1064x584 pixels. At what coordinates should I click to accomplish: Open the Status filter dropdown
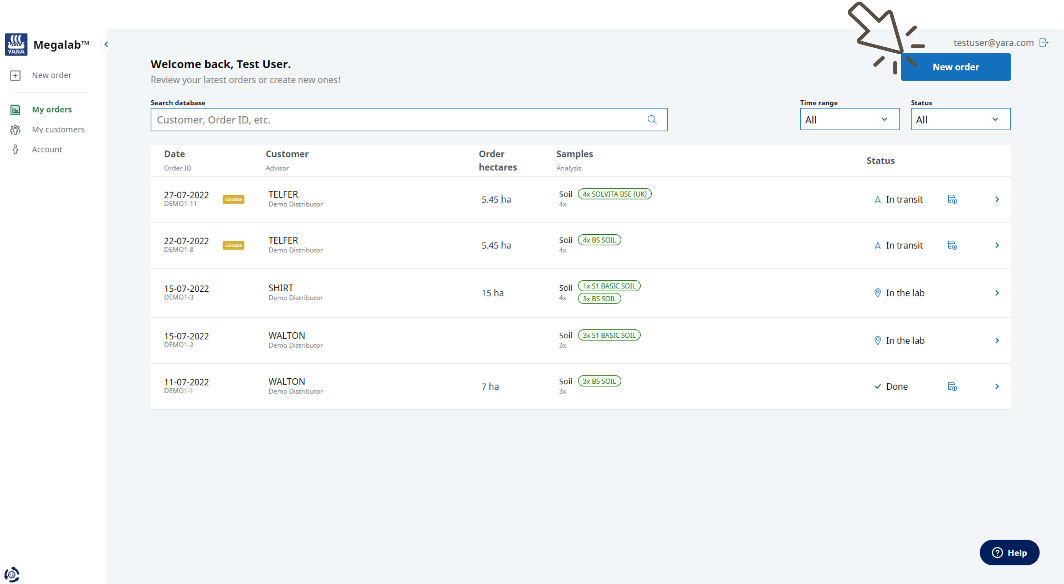click(x=960, y=120)
